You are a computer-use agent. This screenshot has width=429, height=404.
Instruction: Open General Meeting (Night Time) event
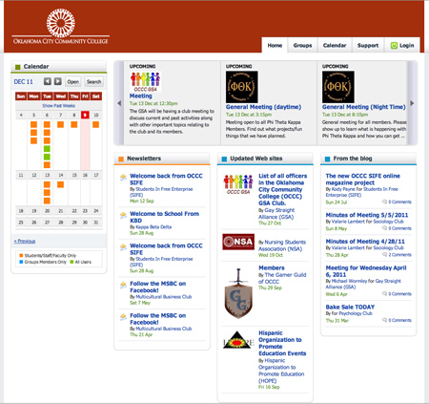tap(364, 107)
